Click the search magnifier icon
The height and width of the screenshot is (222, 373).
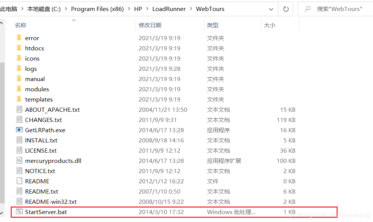(x=307, y=9)
